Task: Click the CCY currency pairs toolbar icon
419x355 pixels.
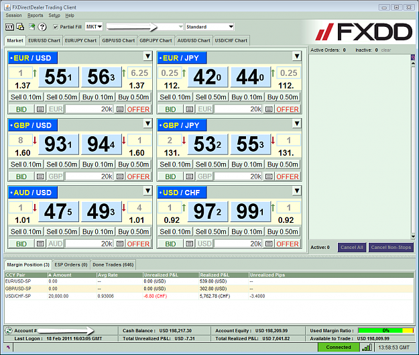Action: tap(9, 27)
